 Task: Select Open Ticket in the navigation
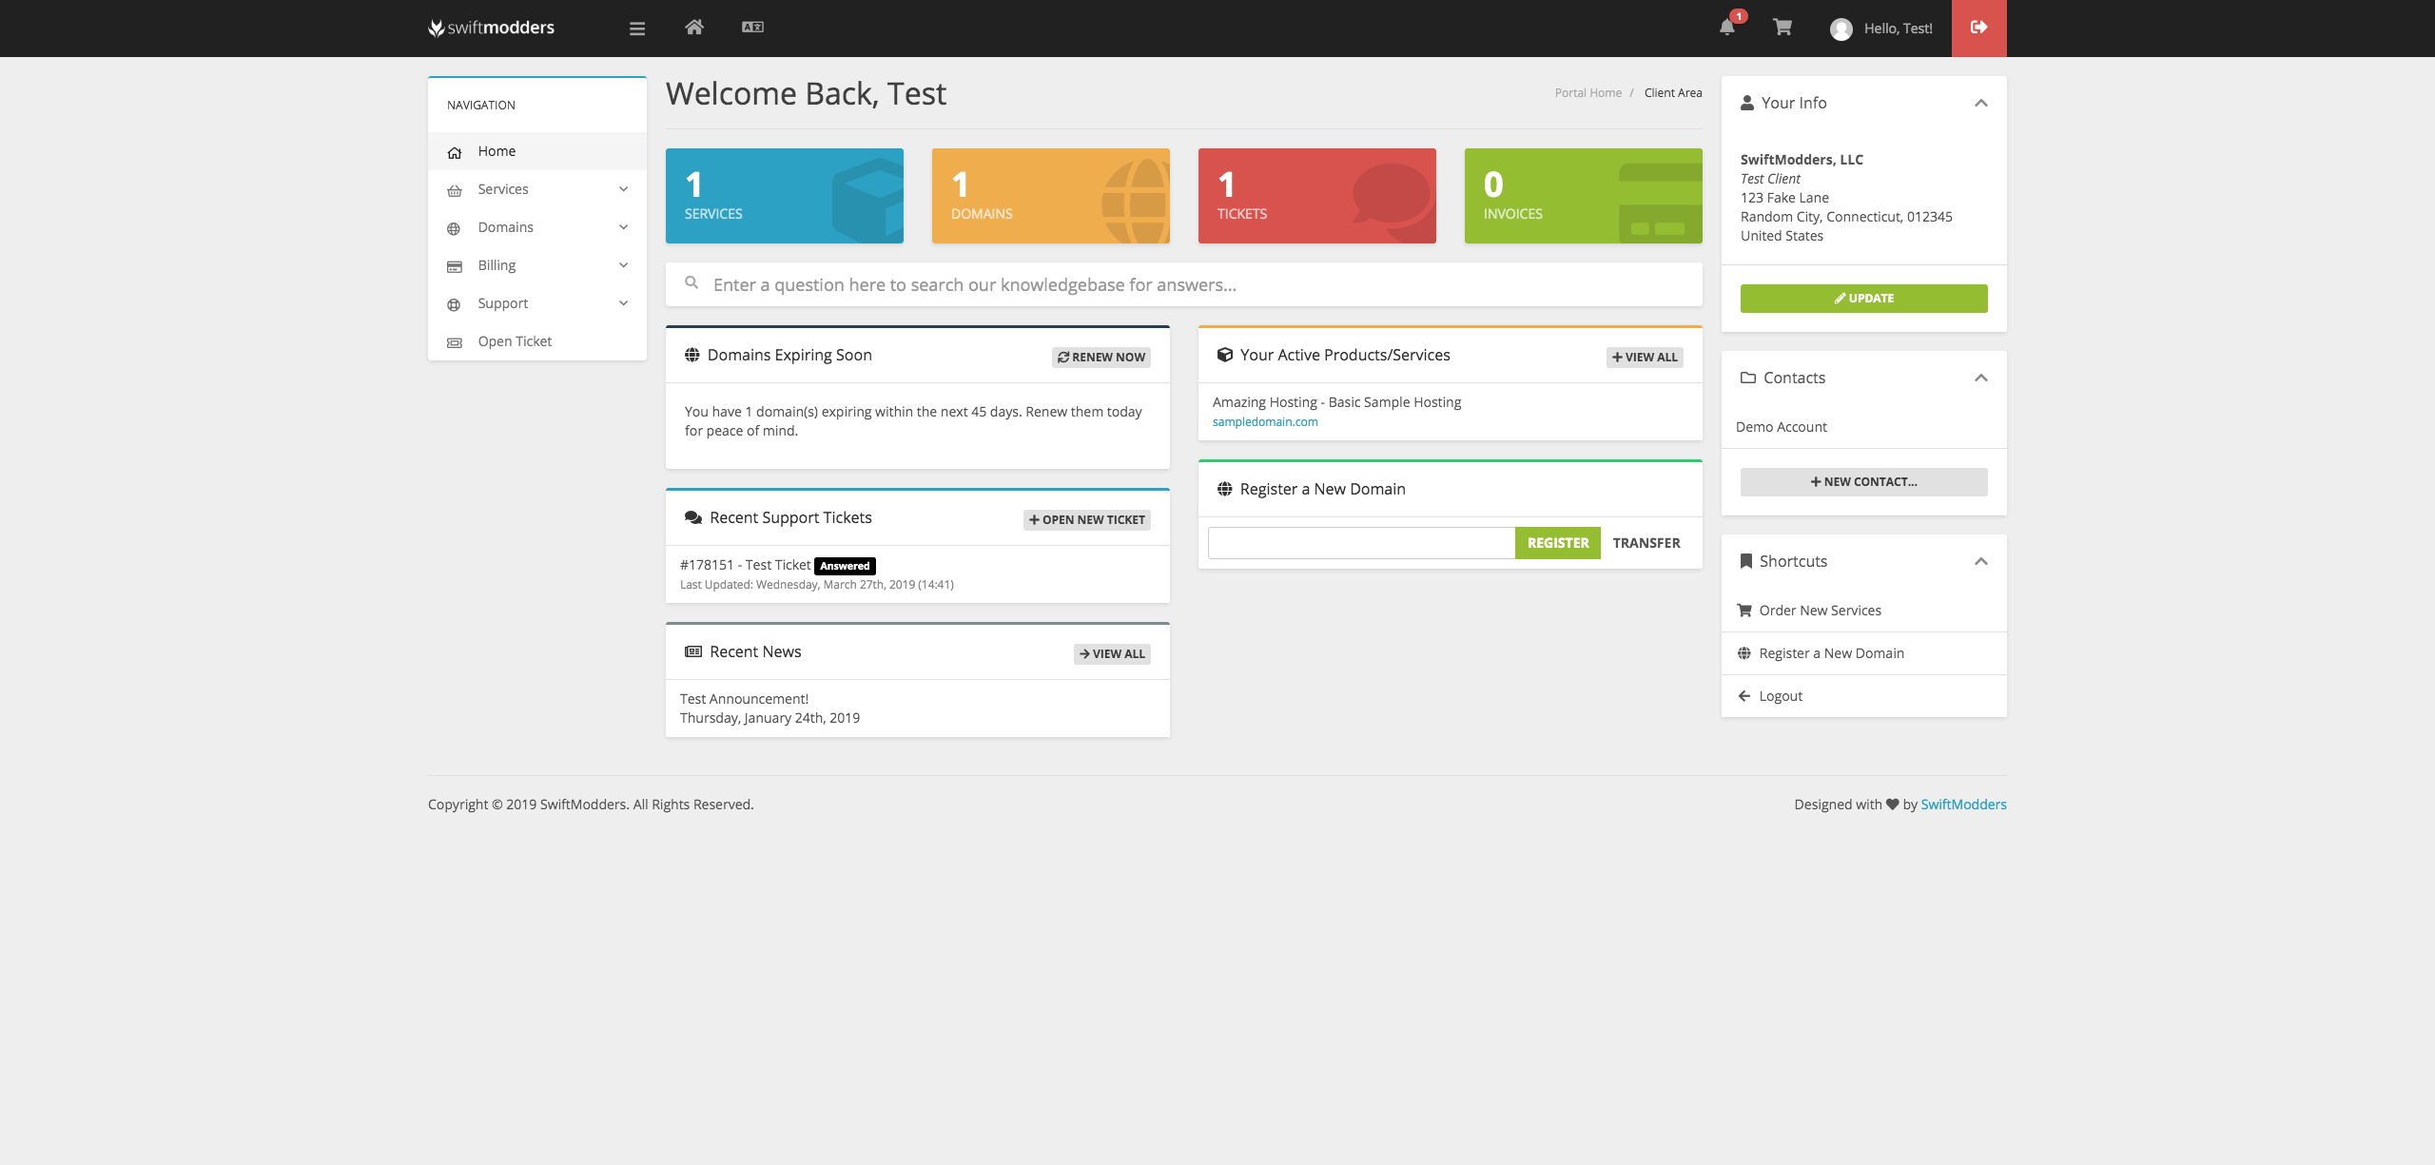point(515,340)
